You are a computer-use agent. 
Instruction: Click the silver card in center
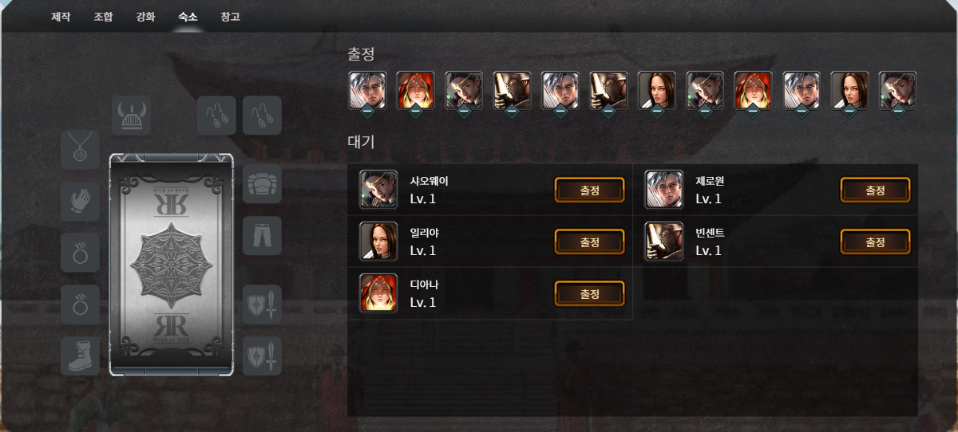tap(171, 264)
